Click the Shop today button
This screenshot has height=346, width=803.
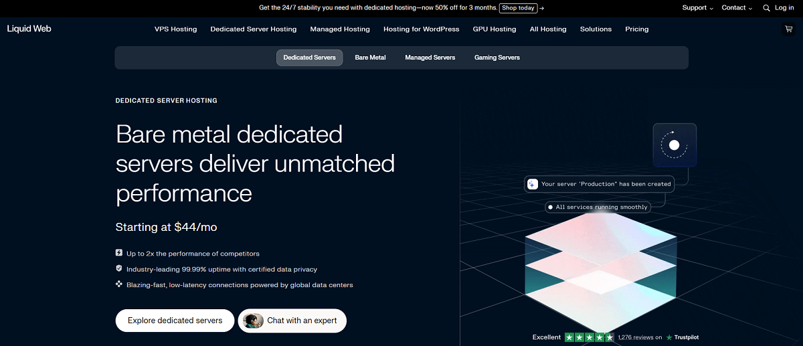click(518, 8)
